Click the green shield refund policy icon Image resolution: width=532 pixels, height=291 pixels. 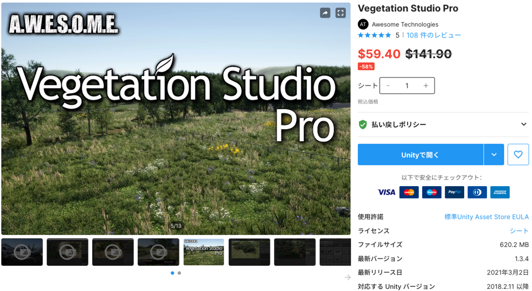363,124
